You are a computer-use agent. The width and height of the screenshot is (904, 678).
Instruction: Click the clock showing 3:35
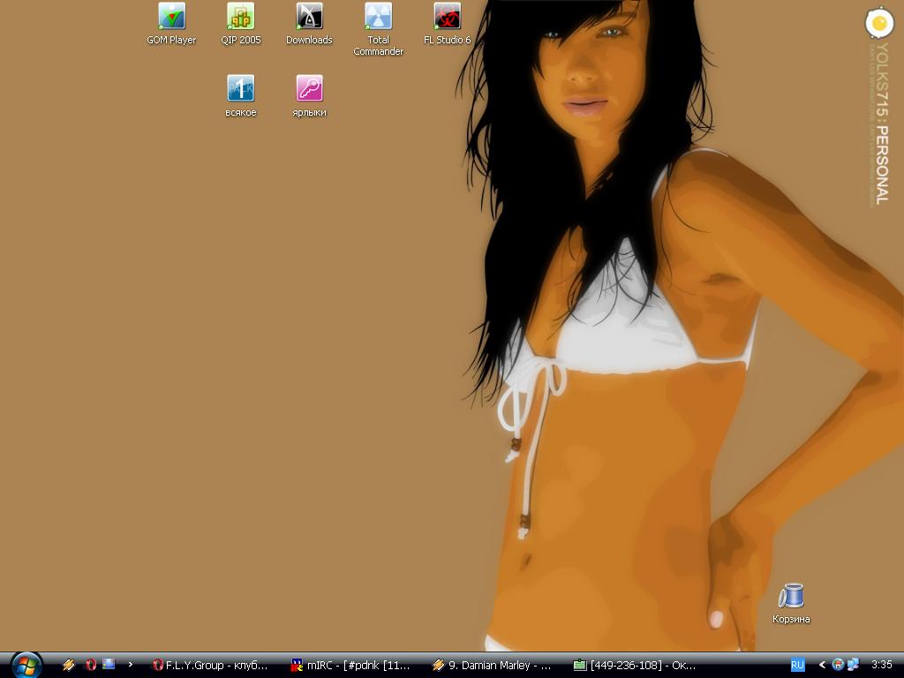point(882,665)
